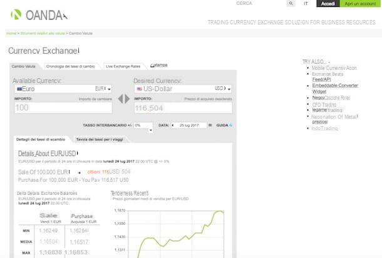Click the MEDIA purchase rate 1.16517

click(79, 242)
